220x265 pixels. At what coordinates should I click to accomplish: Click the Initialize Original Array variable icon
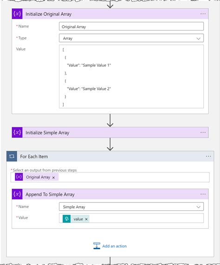click(17, 14)
